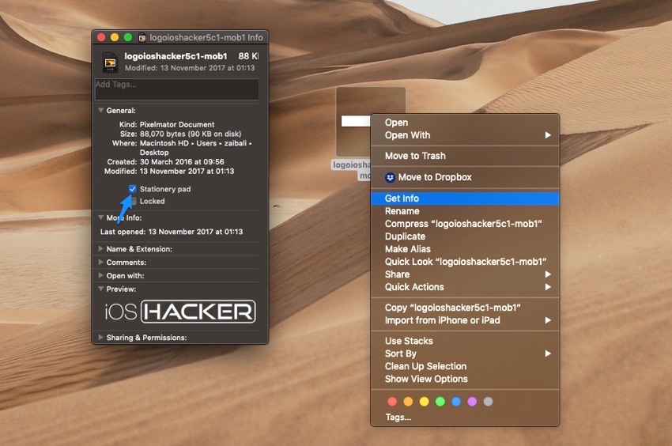
Task: Collapse the General section
Action: (100, 110)
